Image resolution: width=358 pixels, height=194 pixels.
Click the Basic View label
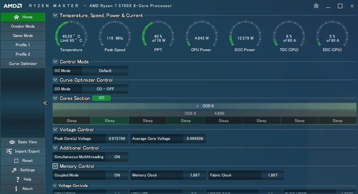click(27, 142)
